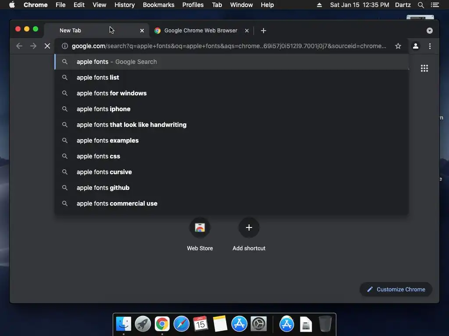Click the Add shortcut plus button
The width and height of the screenshot is (449, 336).
(x=249, y=227)
